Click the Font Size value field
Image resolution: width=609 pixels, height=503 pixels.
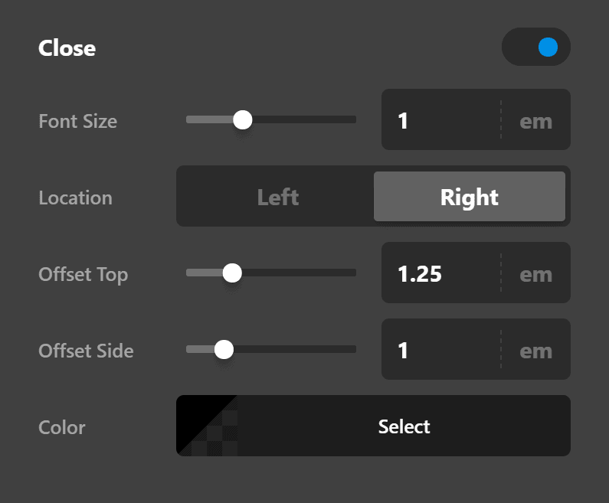click(x=440, y=120)
